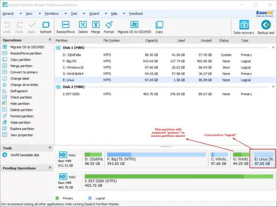Collapse the Disk 1 (MBR) group
The image size is (277, 207).
(x=273, y=48)
